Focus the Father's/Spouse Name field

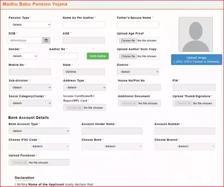[138, 25]
